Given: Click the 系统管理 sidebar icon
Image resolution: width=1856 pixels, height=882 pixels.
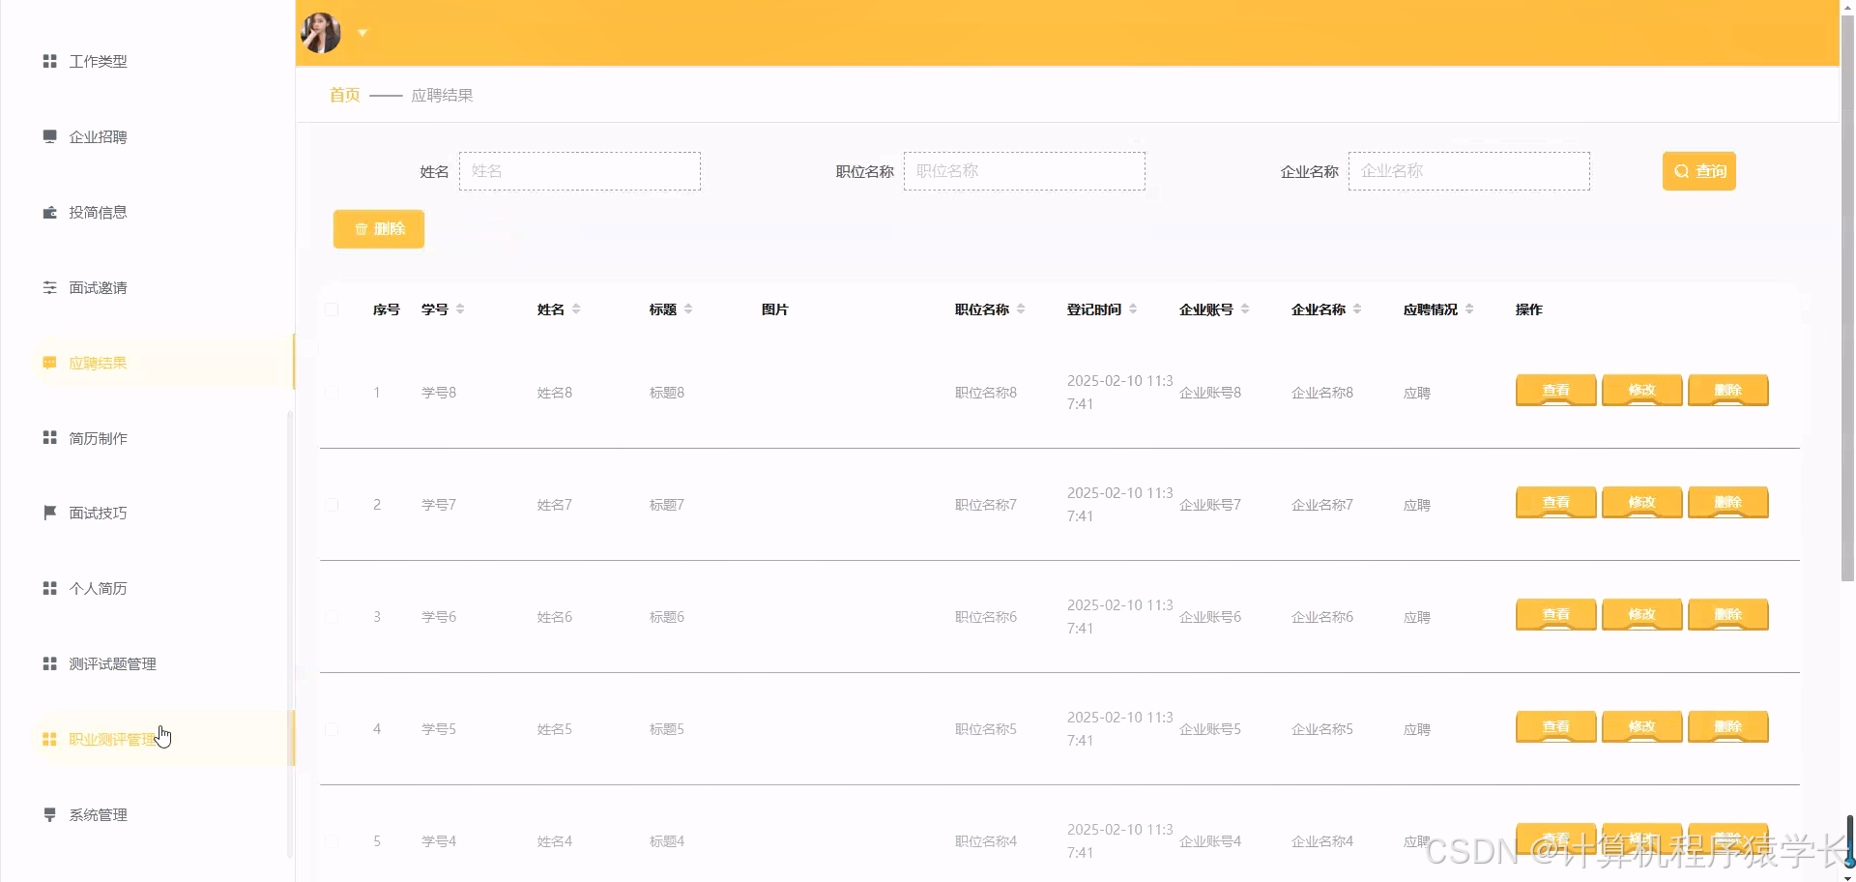Looking at the screenshot, I should (x=49, y=813).
